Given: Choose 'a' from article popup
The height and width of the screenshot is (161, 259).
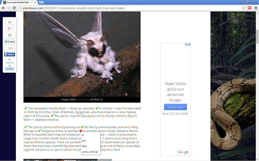Looking at the screenshot, I should pos(91,135).
